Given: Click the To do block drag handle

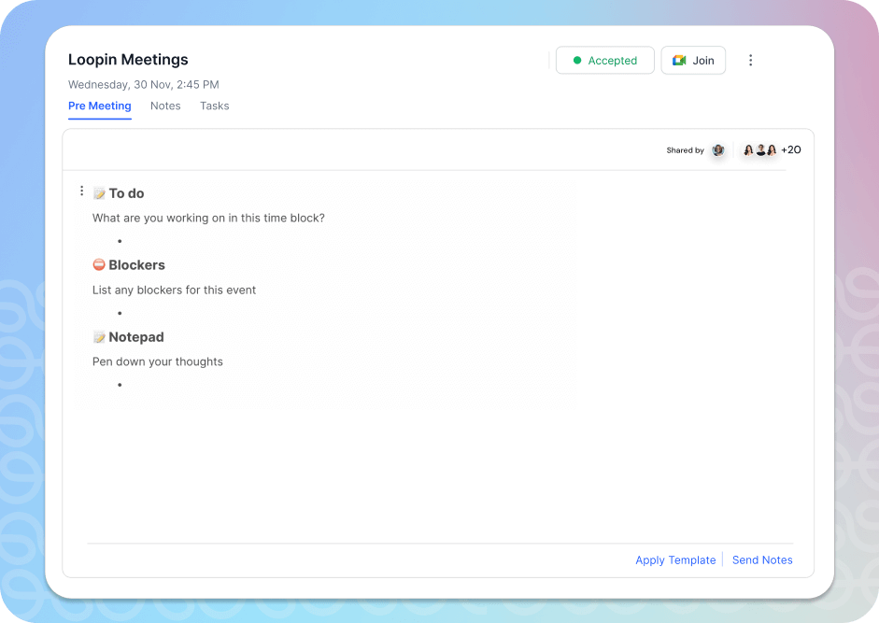Looking at the screenshot, I should 82,191.
